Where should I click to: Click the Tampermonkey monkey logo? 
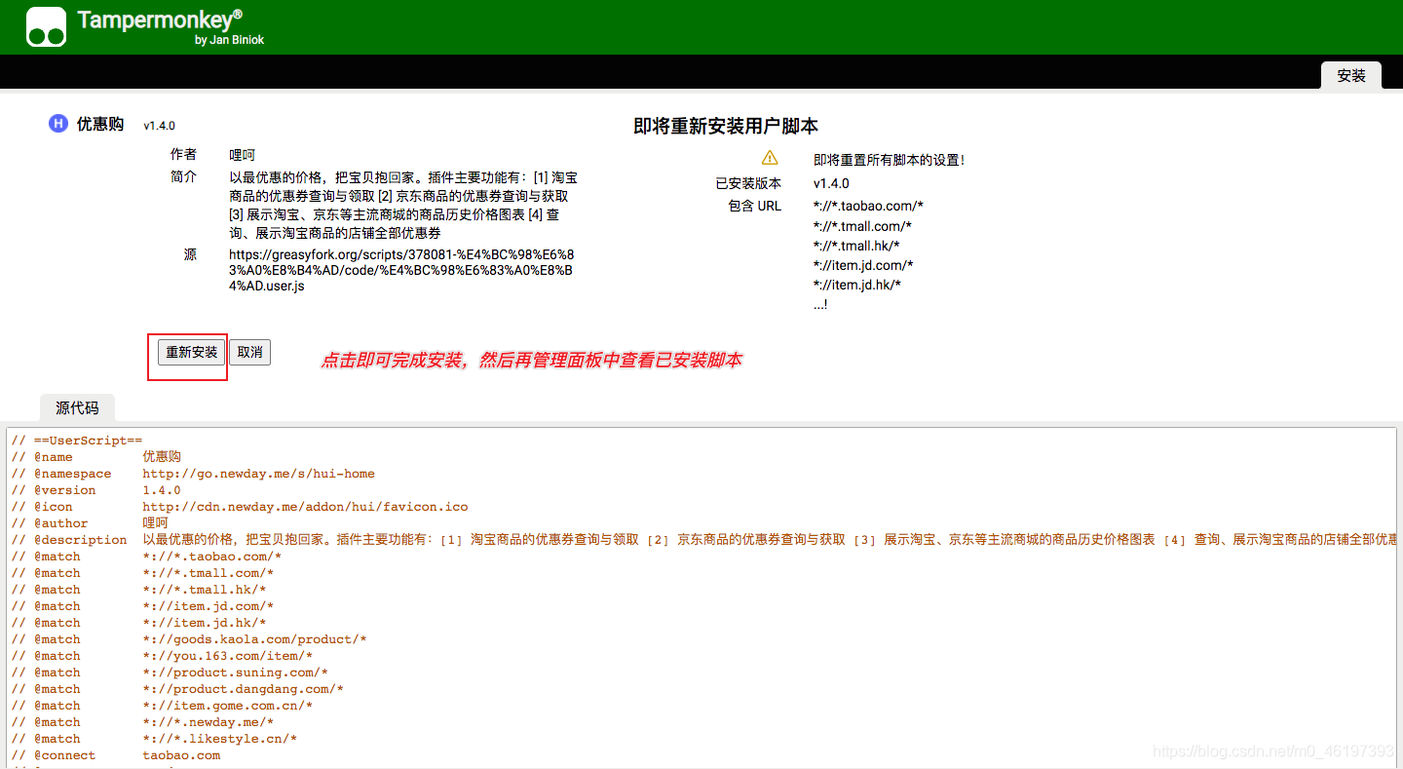pyautogui.click(x=45, y=26)
